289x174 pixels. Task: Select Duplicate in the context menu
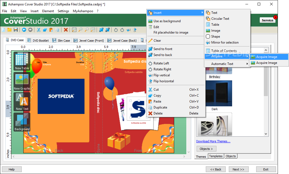176,107
